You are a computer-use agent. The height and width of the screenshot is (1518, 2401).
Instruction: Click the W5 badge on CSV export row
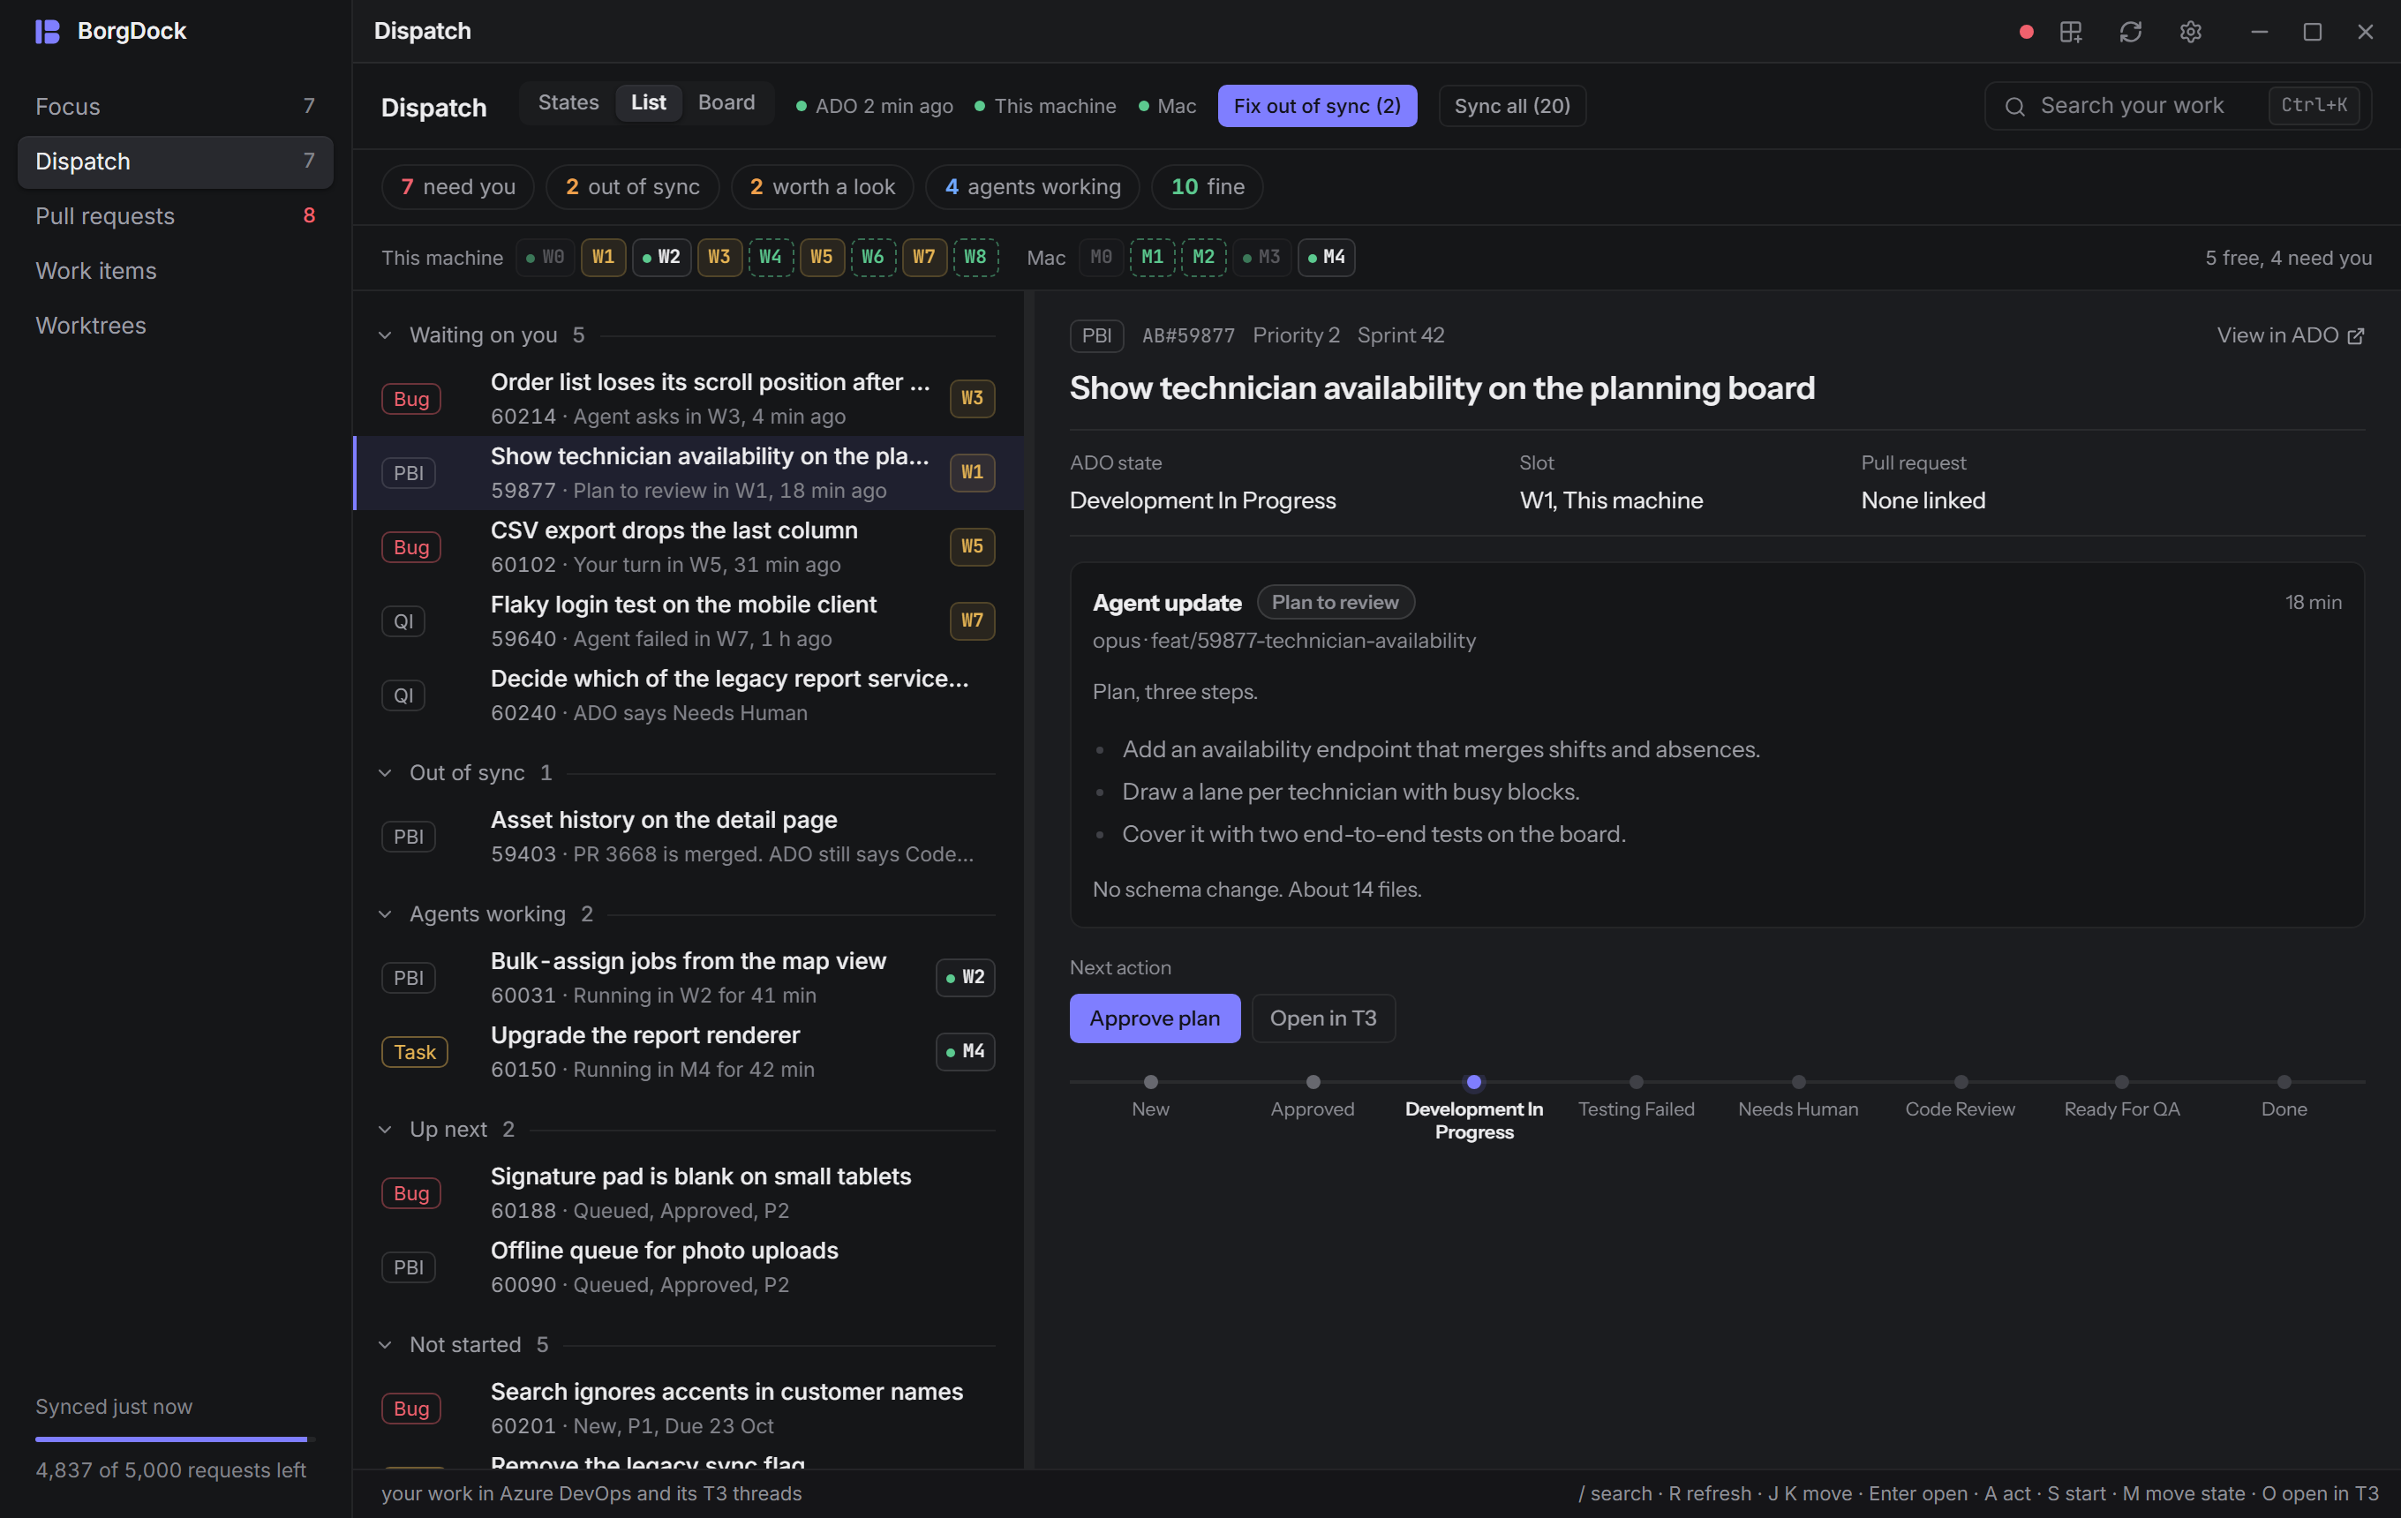971,546
